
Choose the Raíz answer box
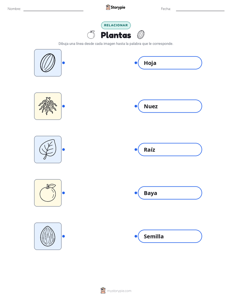point(170,149)
